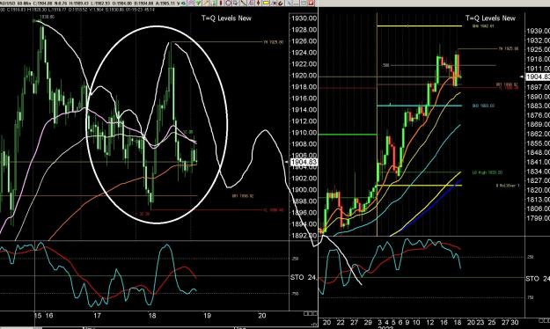Click date 22 on the right time axis
The image size is (550, 329).
coord(341,322)
